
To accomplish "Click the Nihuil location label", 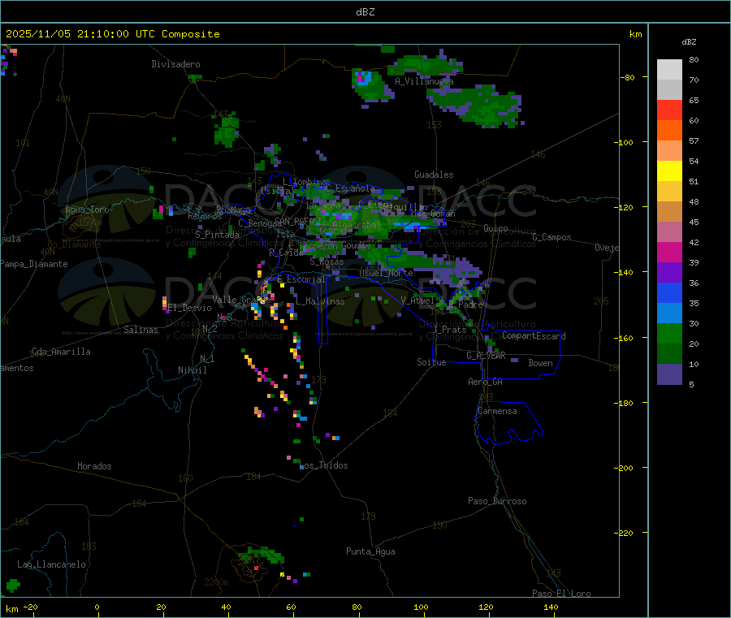I will (192, 370).
